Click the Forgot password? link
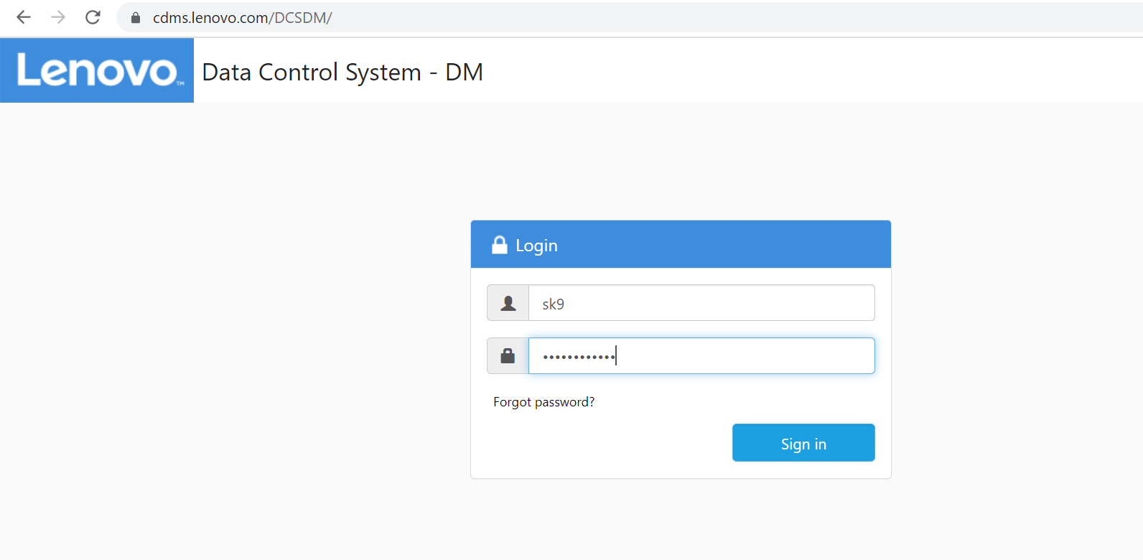 point(543,402)
